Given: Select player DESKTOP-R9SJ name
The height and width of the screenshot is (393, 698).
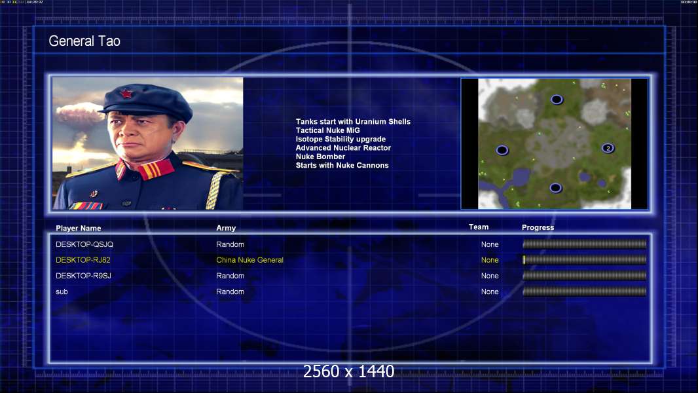Looking at the screenshot, I should click(x=83, y=276).
